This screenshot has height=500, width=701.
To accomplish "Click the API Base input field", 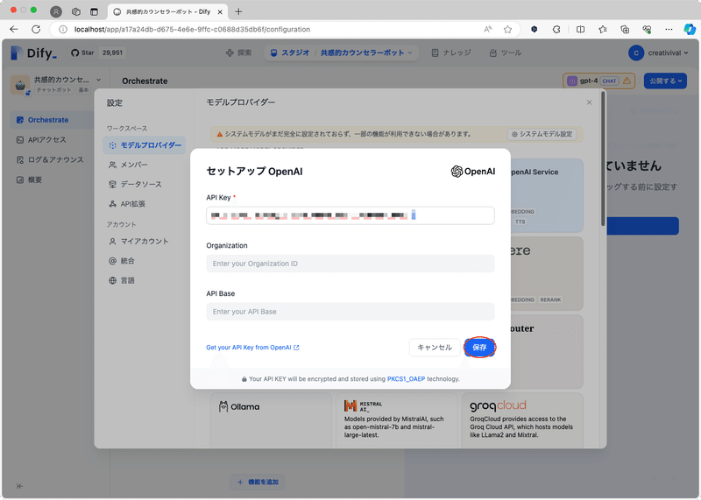I will pyautogui.click(x=350, y=312).
